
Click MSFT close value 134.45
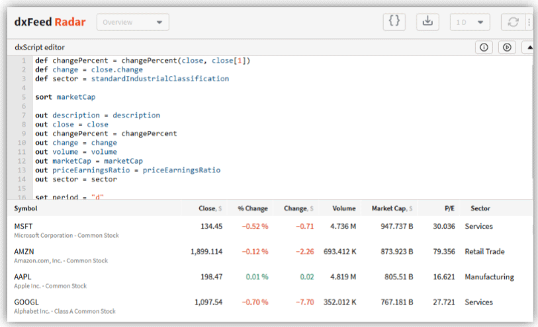click(211, 227)
